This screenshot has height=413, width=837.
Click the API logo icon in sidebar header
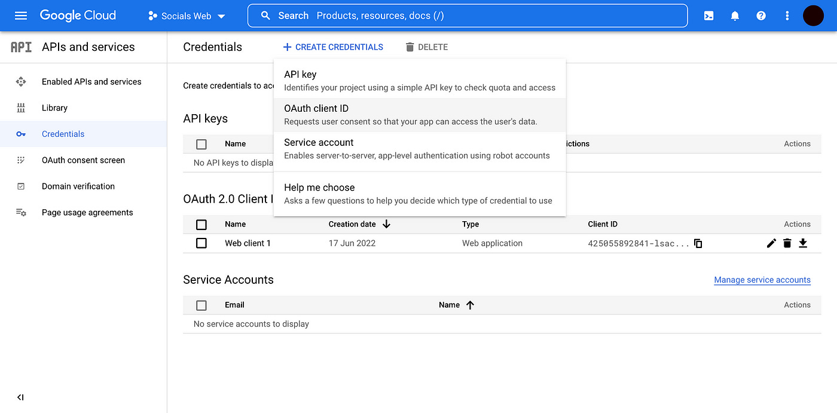[22, 47]
